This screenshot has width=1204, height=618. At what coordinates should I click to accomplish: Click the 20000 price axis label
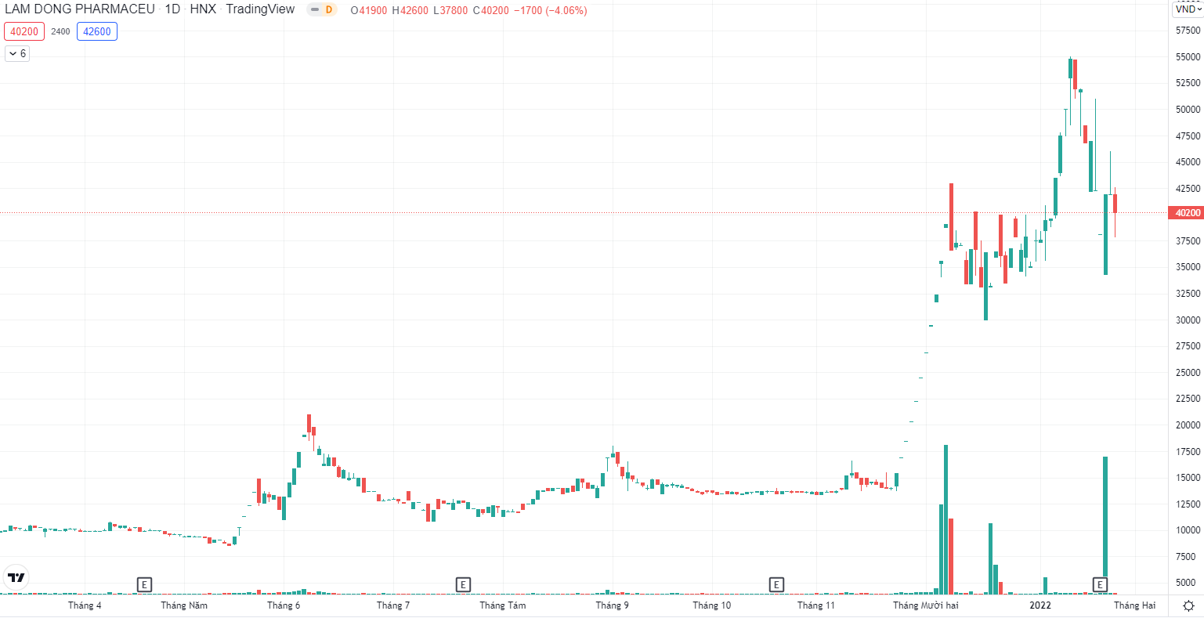point(1188,425)
